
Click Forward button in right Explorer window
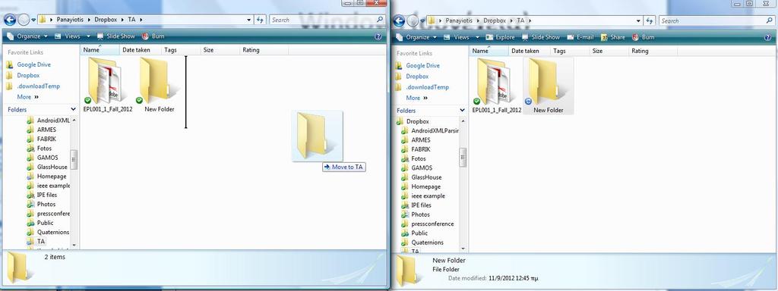click(413, 20)
